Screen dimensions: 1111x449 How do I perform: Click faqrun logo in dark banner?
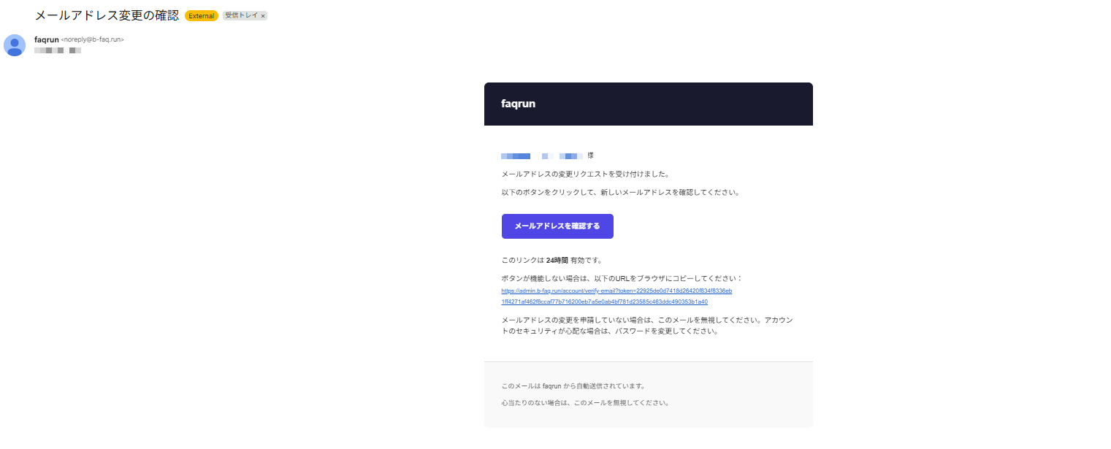click(518, 104)
